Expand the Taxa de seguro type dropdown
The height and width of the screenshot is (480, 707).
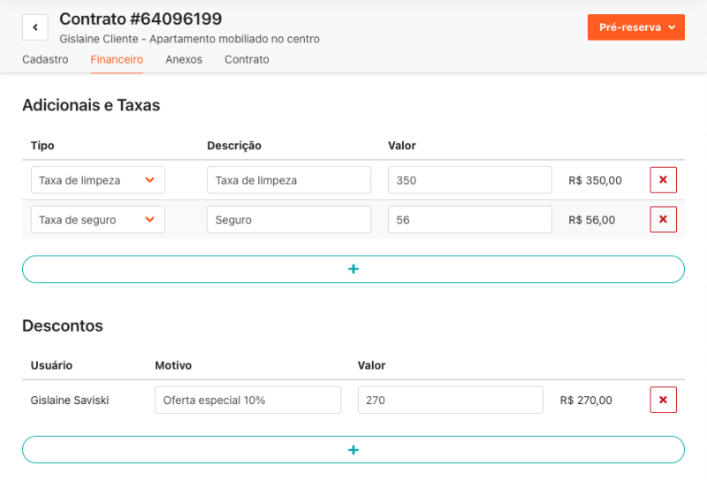[x=97, y=219]
